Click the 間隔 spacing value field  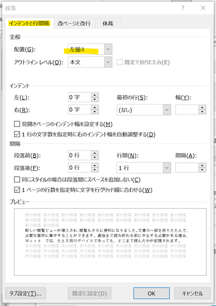point(187,168)
